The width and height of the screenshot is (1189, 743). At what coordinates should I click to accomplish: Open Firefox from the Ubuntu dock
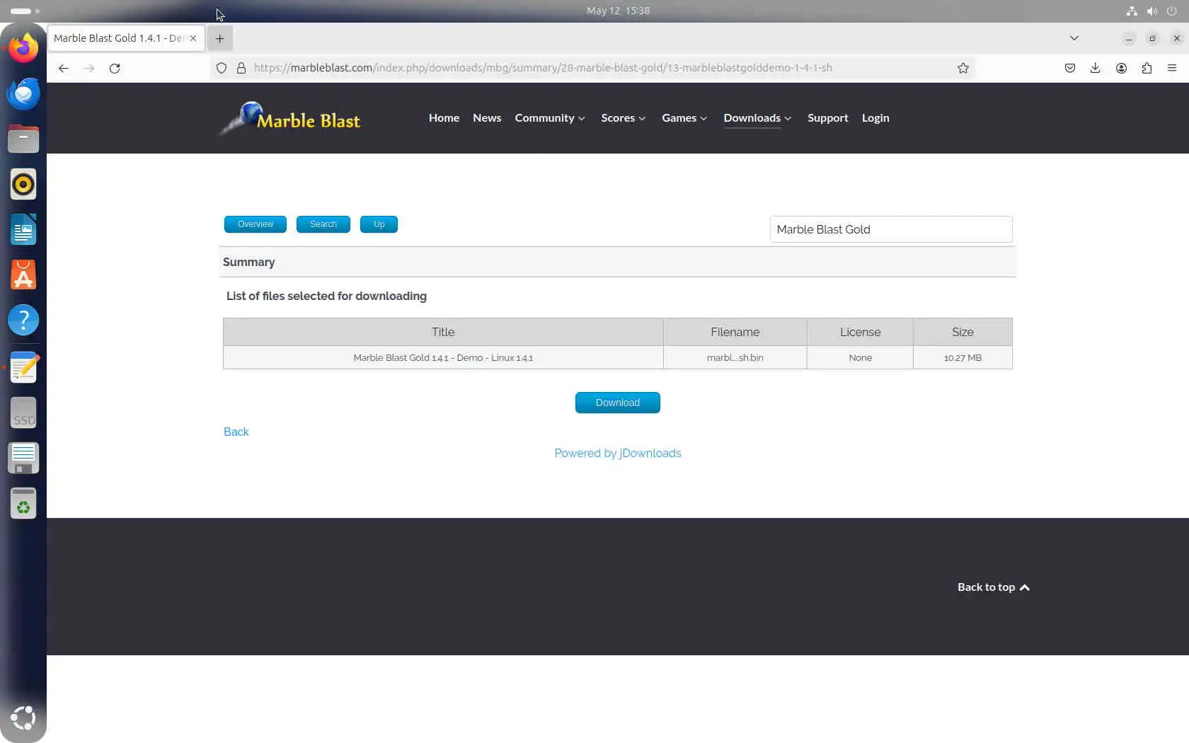[x=23, y=48]
